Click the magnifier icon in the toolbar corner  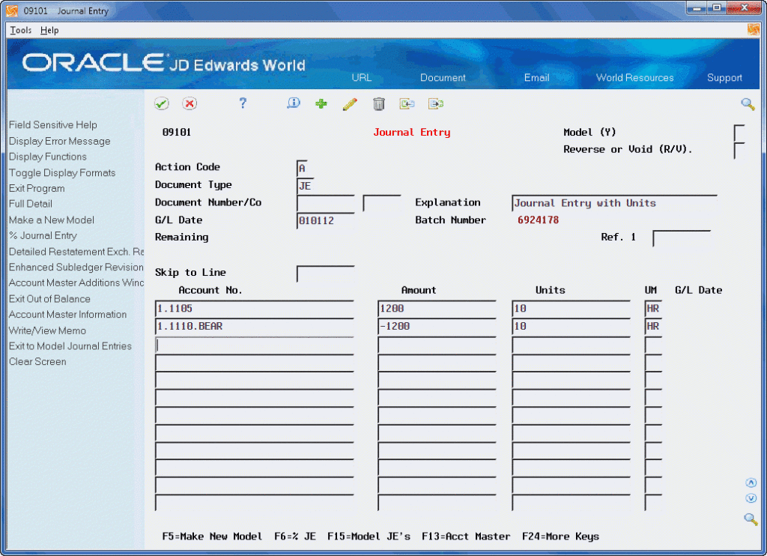pos(748,103)
